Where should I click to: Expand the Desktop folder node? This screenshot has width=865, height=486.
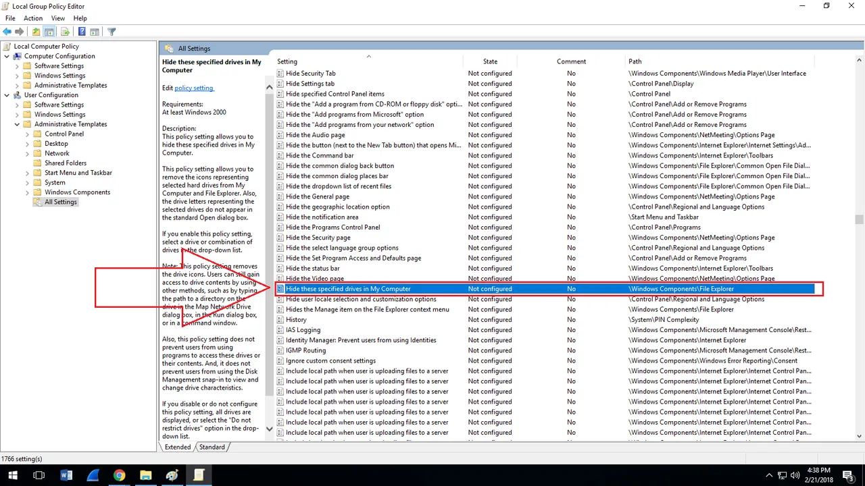pos(28,144)
